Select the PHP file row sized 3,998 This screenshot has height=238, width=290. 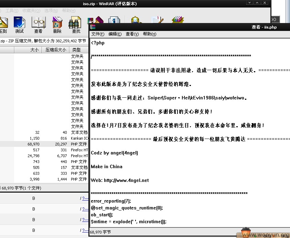(x=44, y=179)
